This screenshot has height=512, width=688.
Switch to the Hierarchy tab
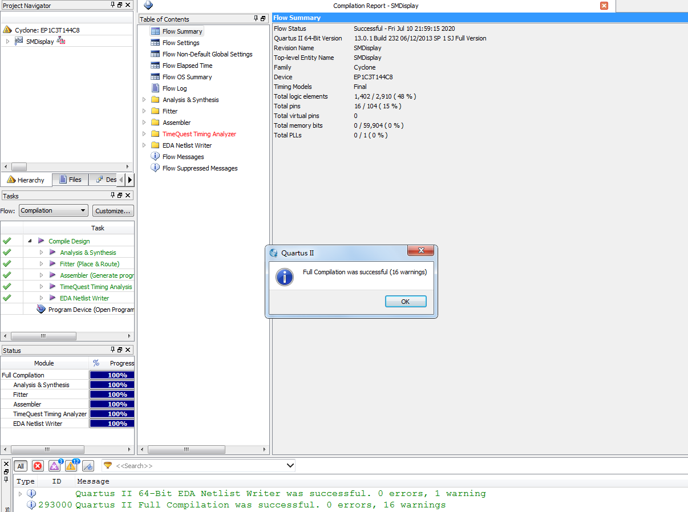point(26,180)
